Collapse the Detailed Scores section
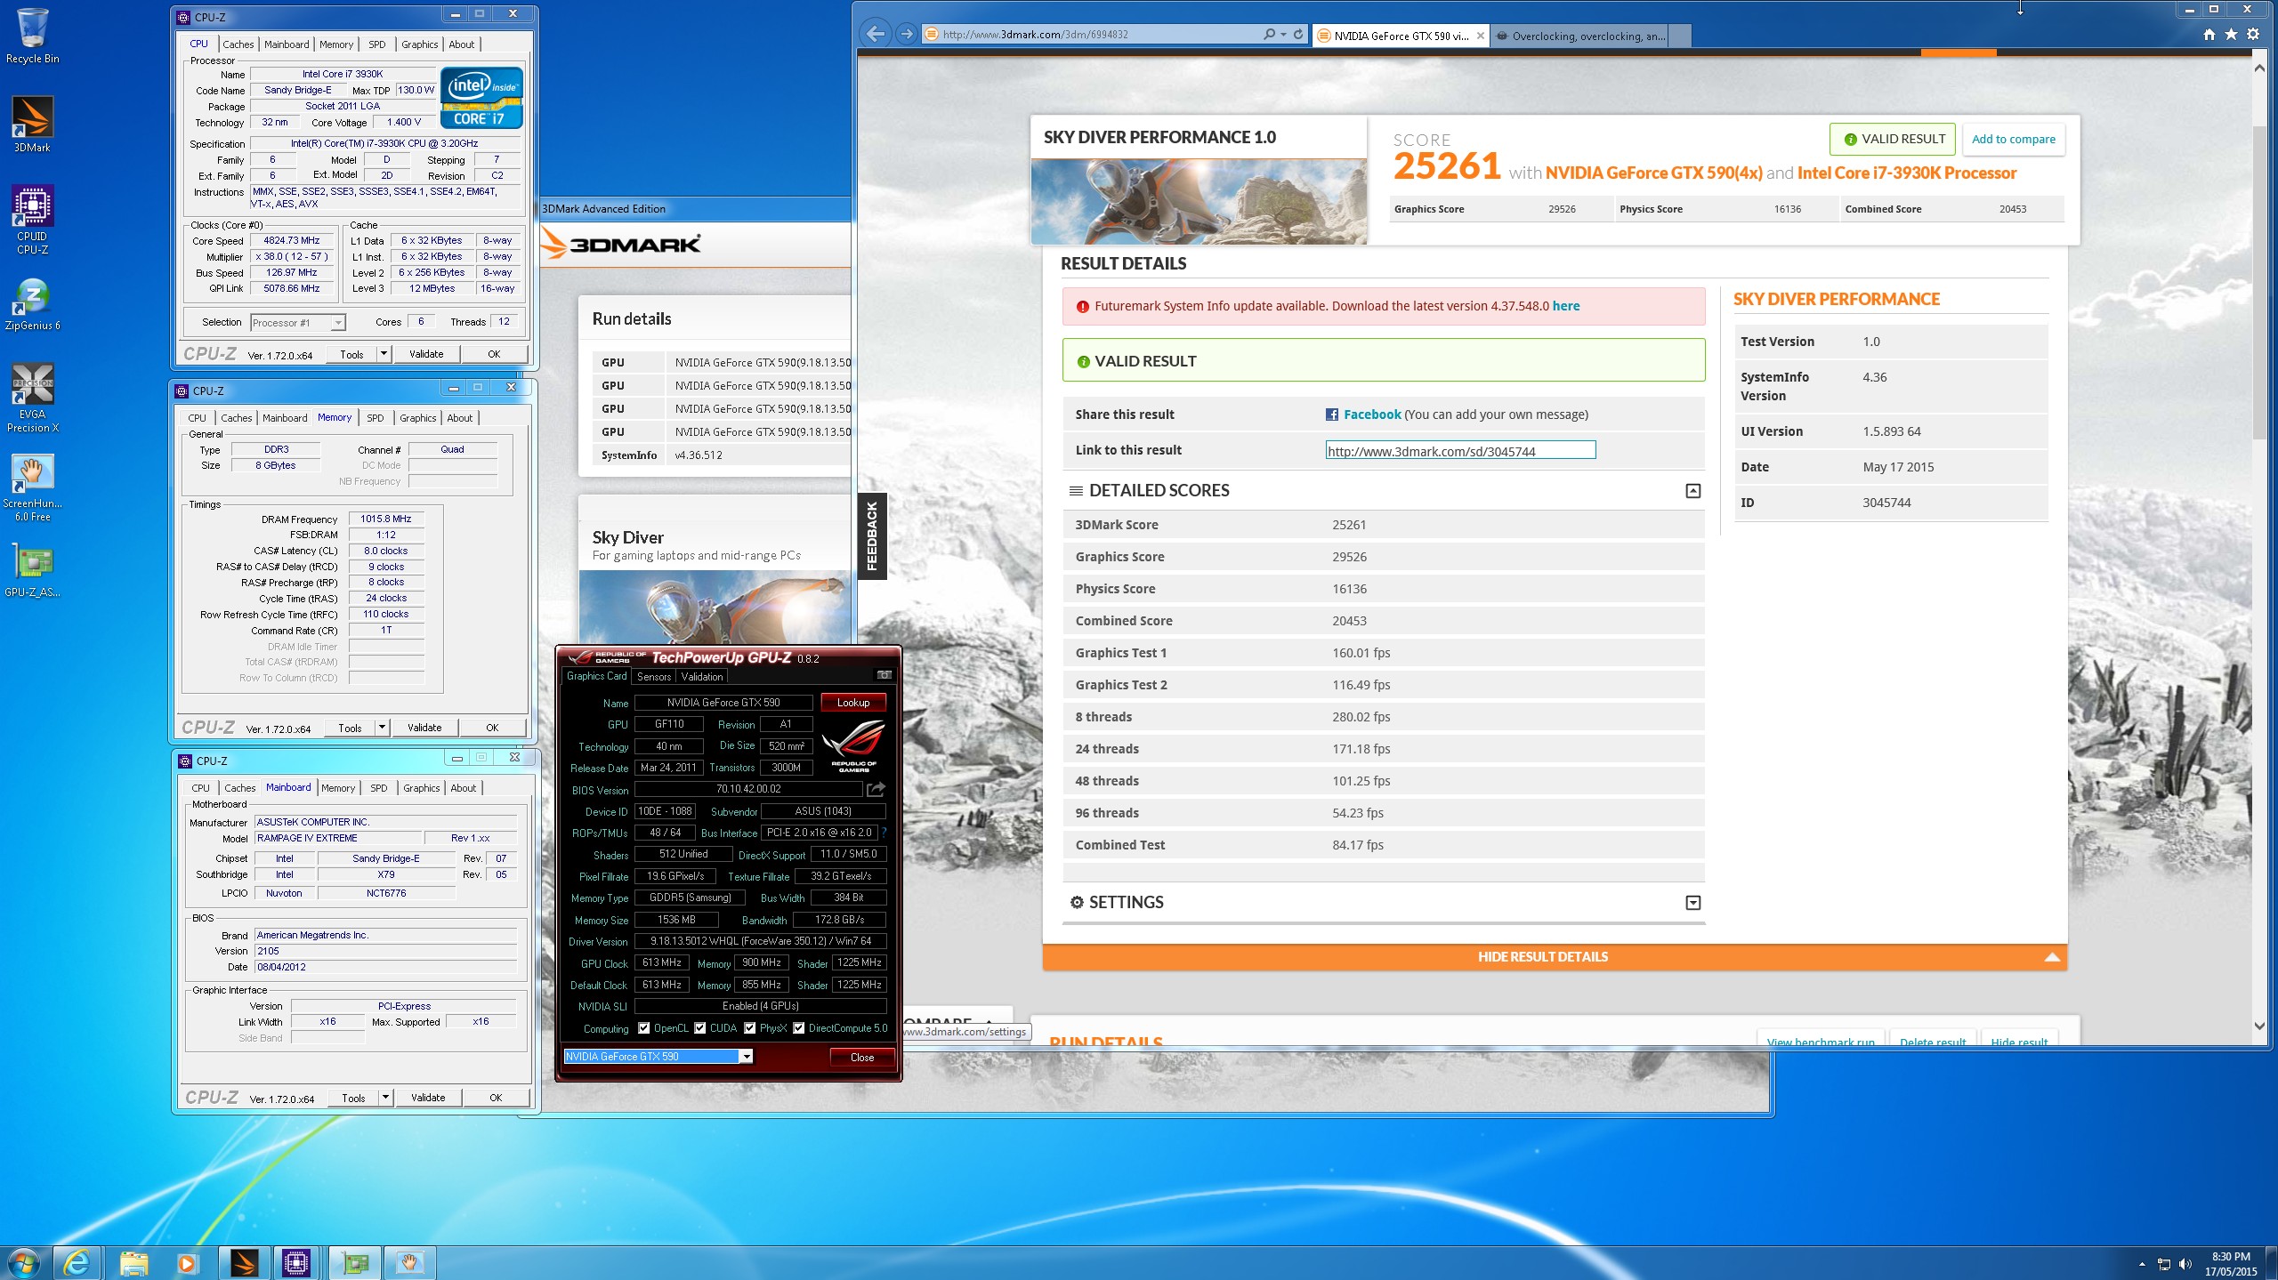The image size is (2278, 1280). point(1693,491)
